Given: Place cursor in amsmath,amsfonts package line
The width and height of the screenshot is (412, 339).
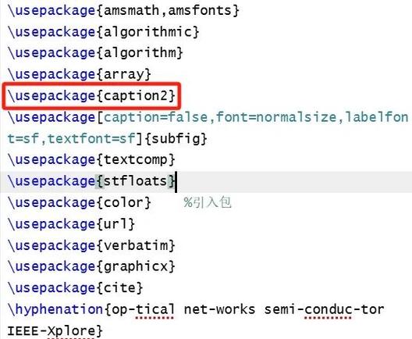Looking at the screenshot, I should click(123, 10).
